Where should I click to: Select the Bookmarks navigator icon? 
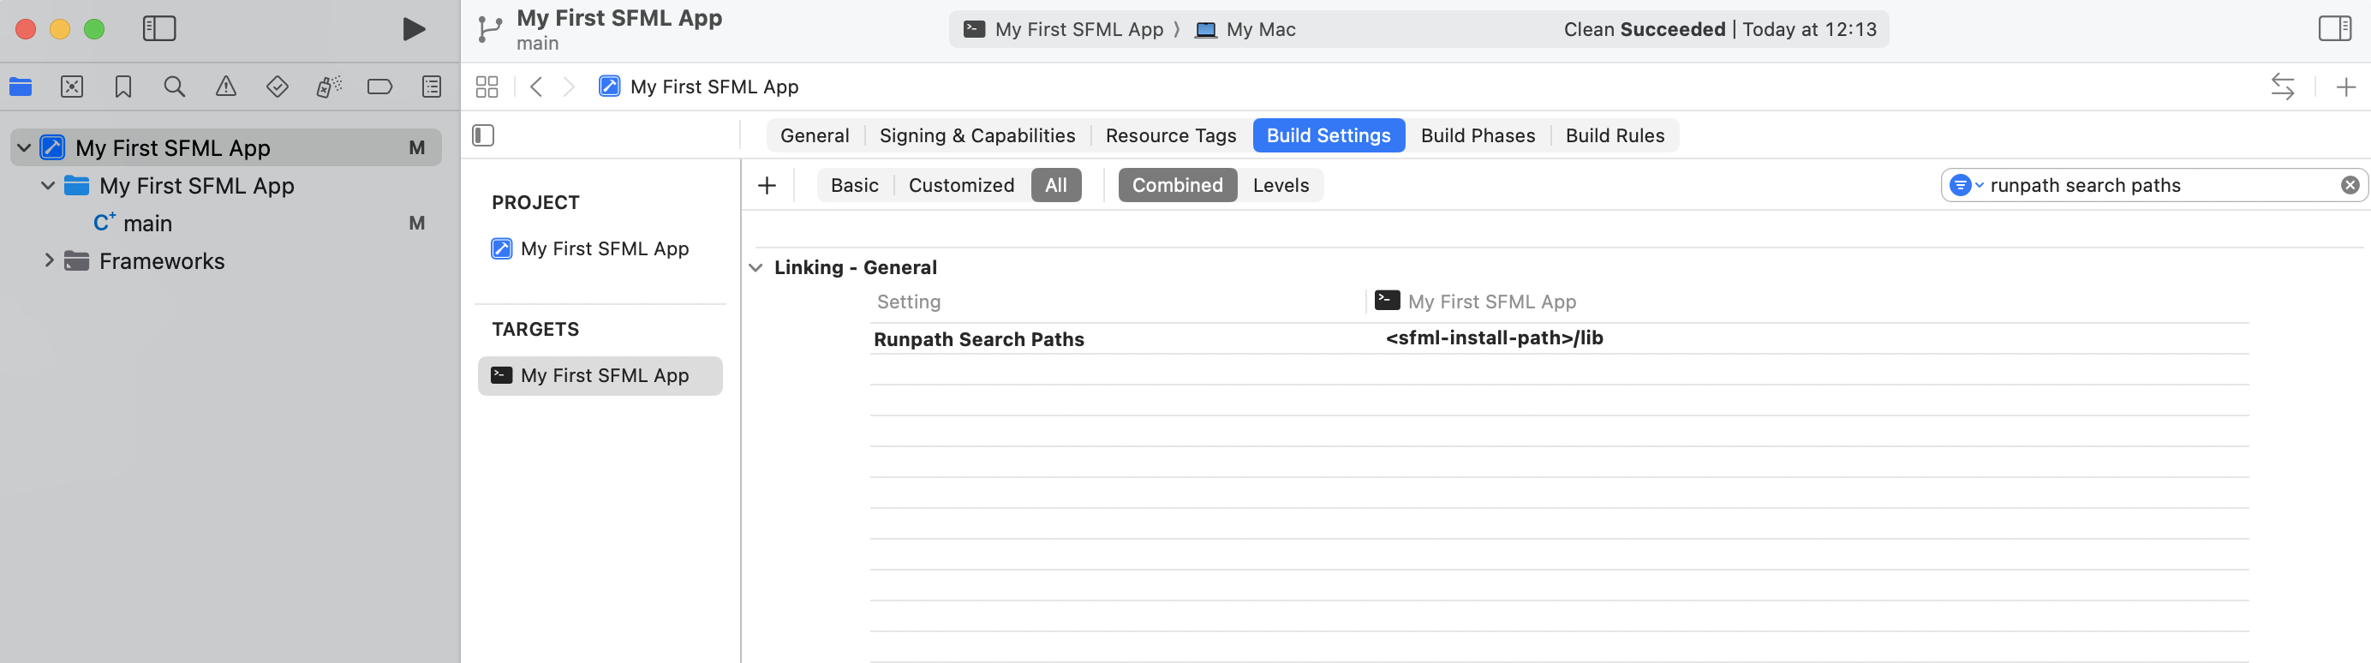pyautogui.click(x=122, y=86)
